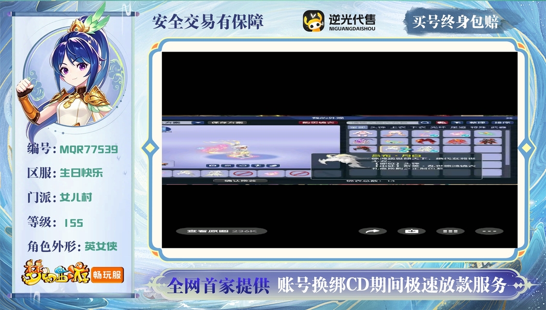The height and width of the screenshot is (310, 546).
Task: Click the 逆光代售 mascot logo
Action: click(x=314, y=21)
